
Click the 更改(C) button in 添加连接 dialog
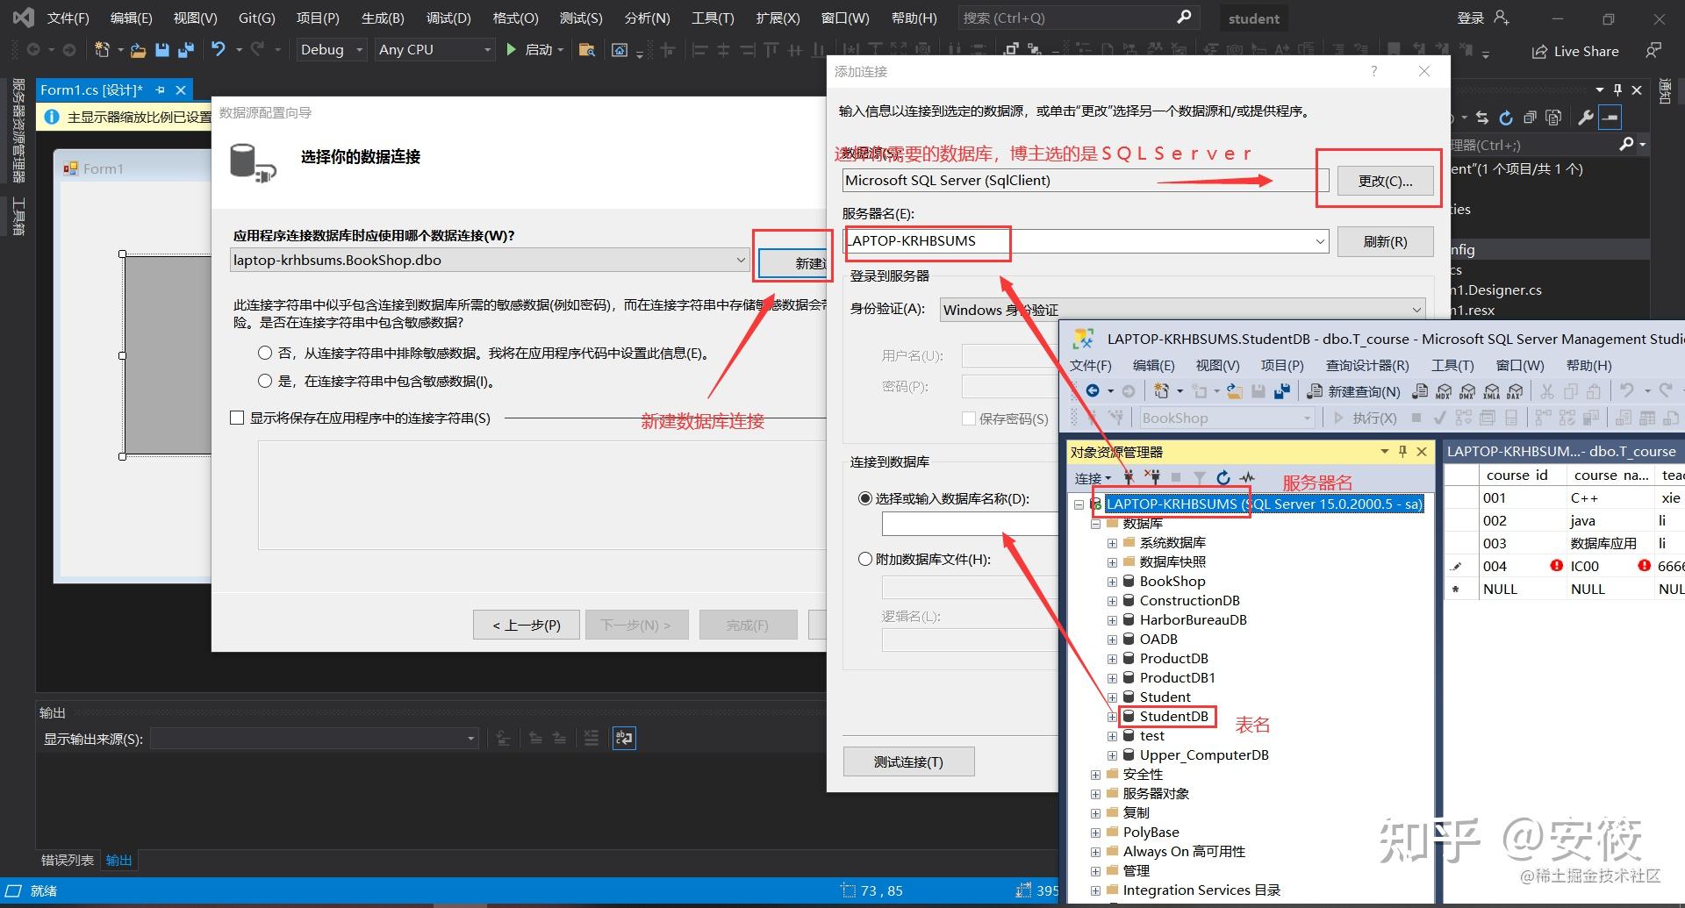pyautogui.click(x=1384, y=181)
